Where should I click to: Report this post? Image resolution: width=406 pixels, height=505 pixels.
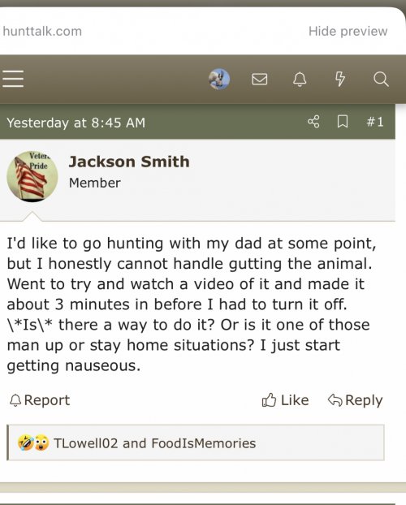coord(39,400)
